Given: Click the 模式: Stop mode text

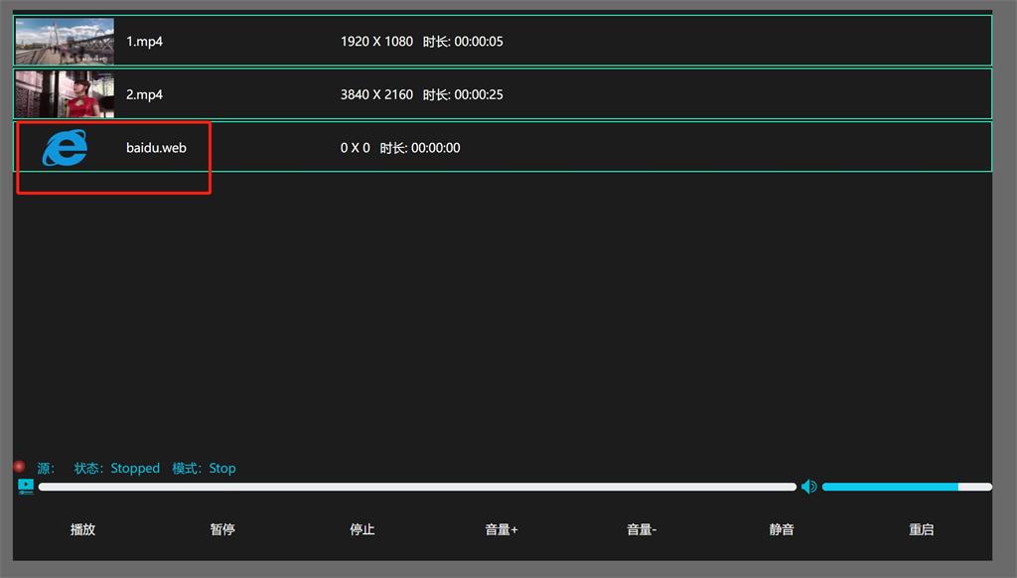Looking at the screenshot, I should (204, 469).
